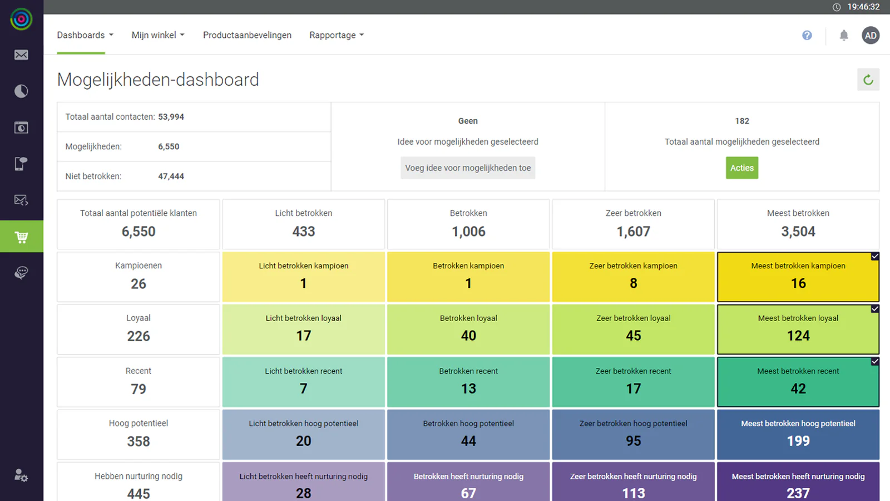Select Betrokken hoog potentieel tile
The height and width of the screenshot is (501, 890).
[x=468, y=434]
